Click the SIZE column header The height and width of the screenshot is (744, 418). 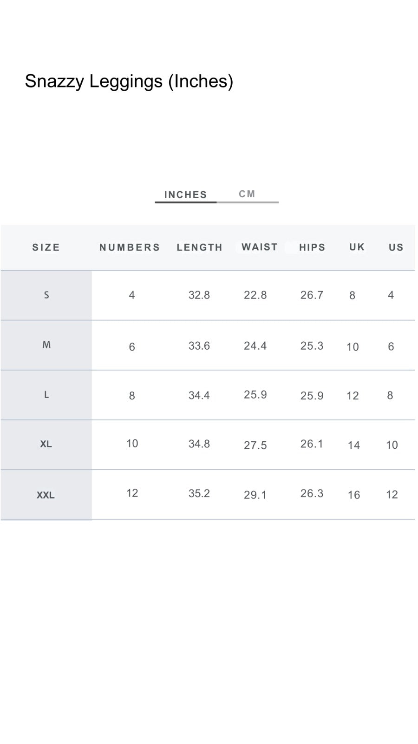click(46, 247)
